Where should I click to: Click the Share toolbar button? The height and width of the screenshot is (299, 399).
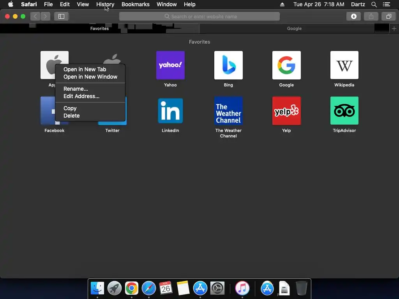pyautogui.click(x=371, y=16)
